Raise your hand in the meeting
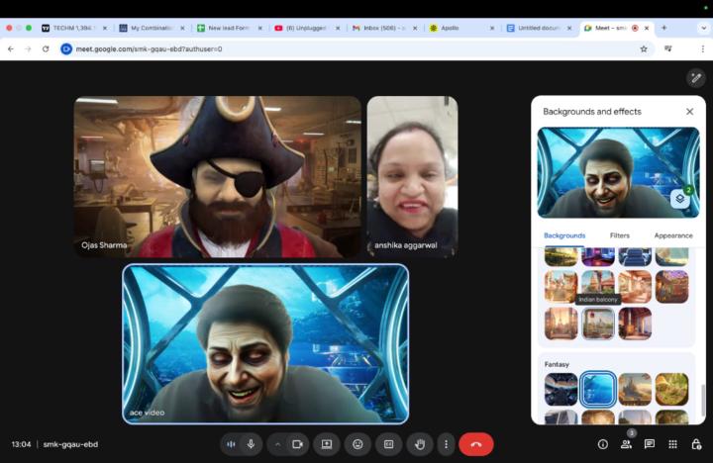Image resolution: width=713 pixels, height=463 pixels. coord(420,444)
